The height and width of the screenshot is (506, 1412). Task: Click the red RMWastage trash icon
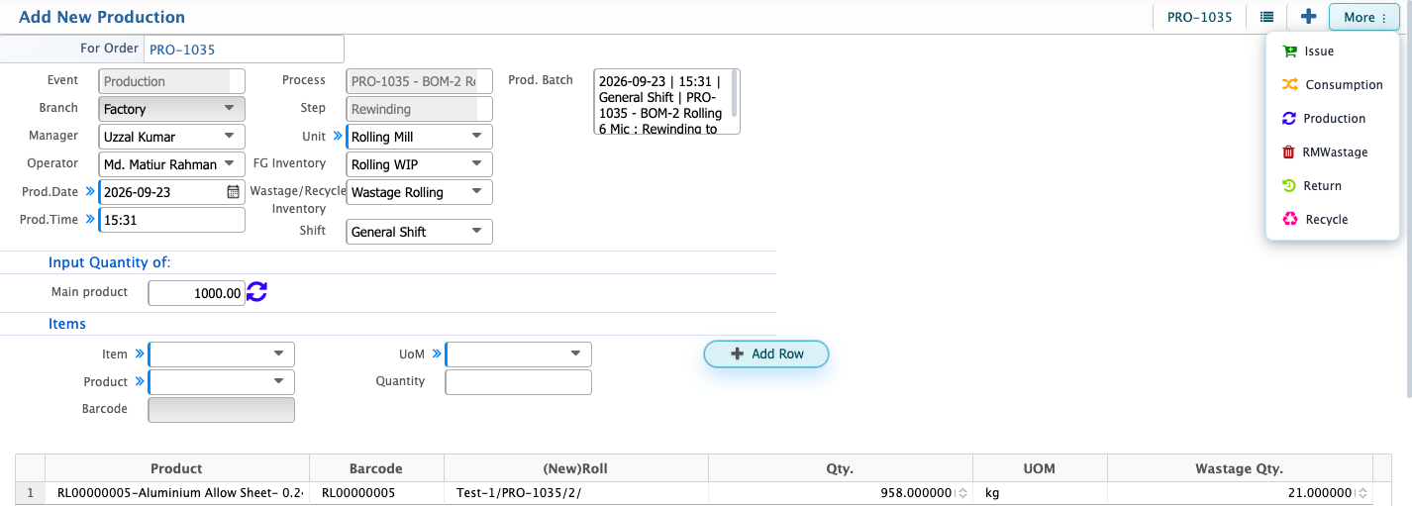(1288, 152)
